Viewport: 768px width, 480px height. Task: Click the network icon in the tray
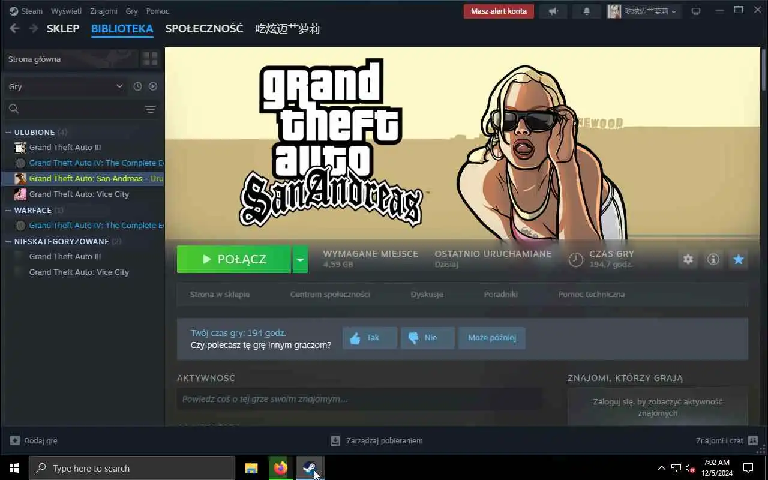tap(676, 468)
